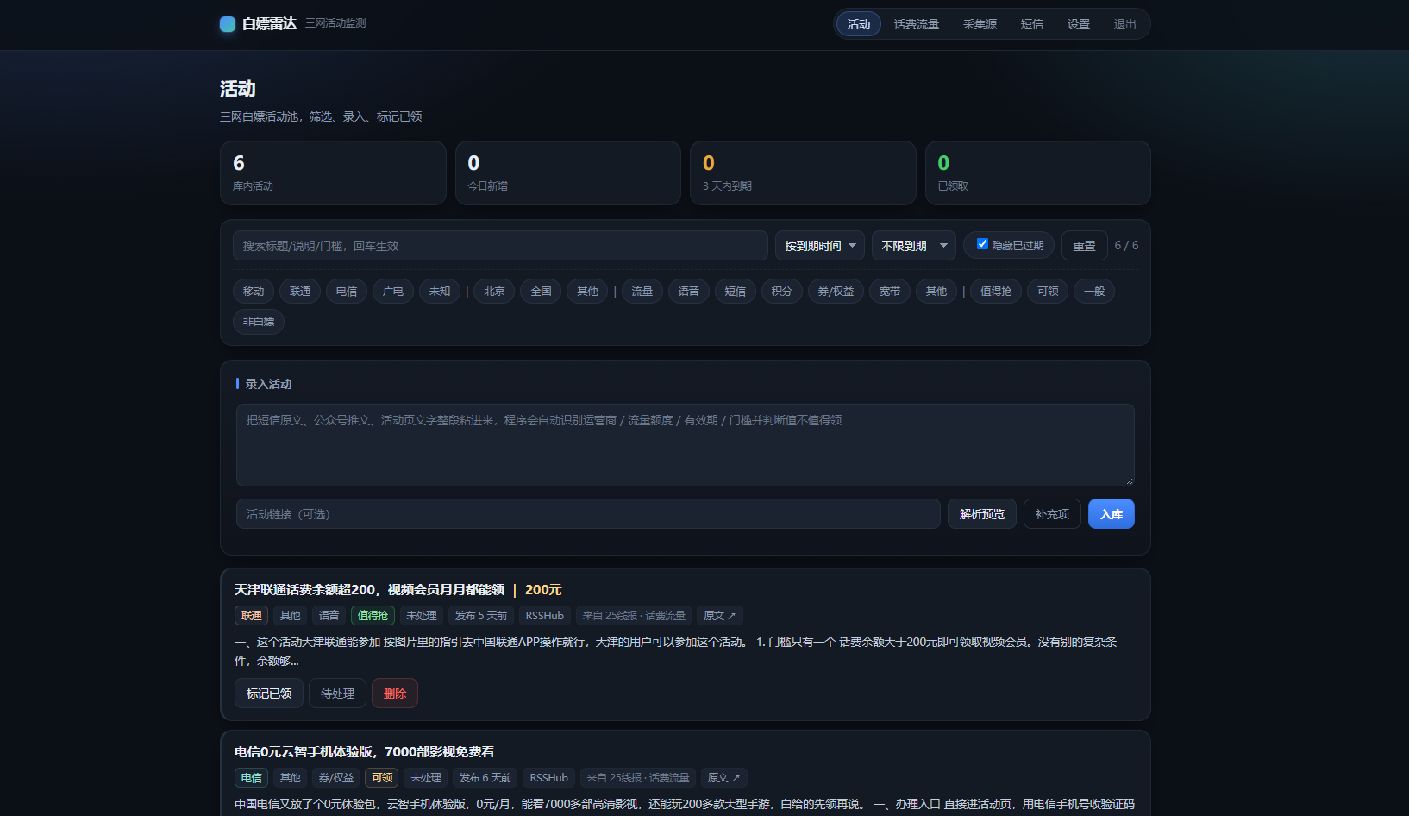The image size is (1409, 816).
Task: Click 标记已领 on 天津联通 activity
Action: point(269,694)
